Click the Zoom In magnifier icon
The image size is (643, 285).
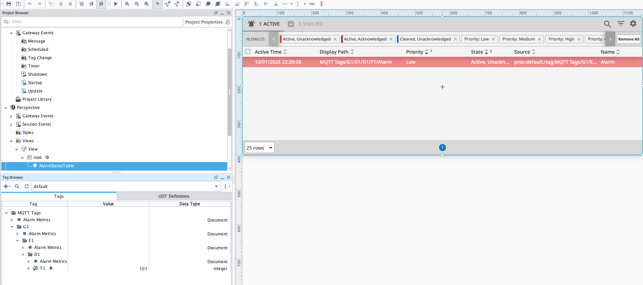127,4
